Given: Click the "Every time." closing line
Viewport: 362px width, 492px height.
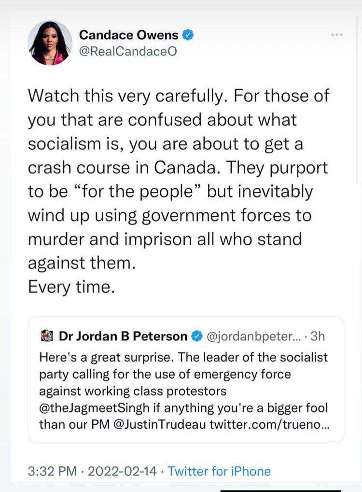Looking at the screenshot, I should click(71, 287).
